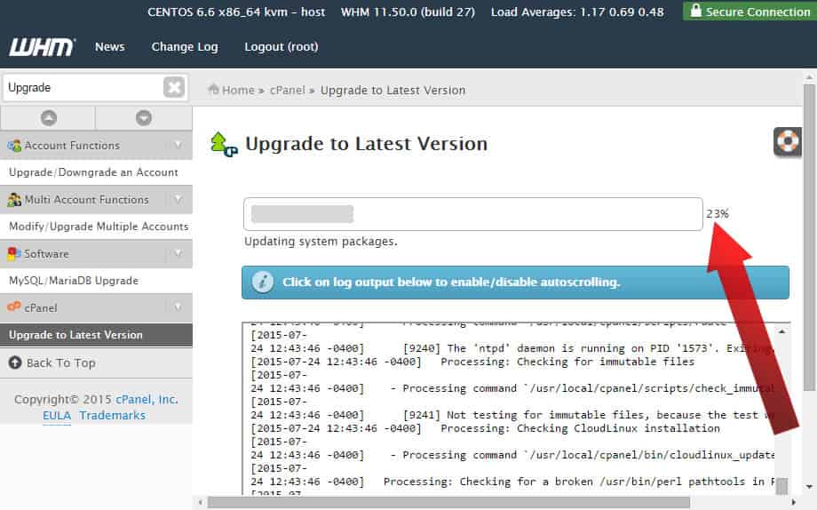The height and width of the screenshot is (510, 817).
Task: Click the info icon in autoscroll banner
Action: (x=263, y=283)
